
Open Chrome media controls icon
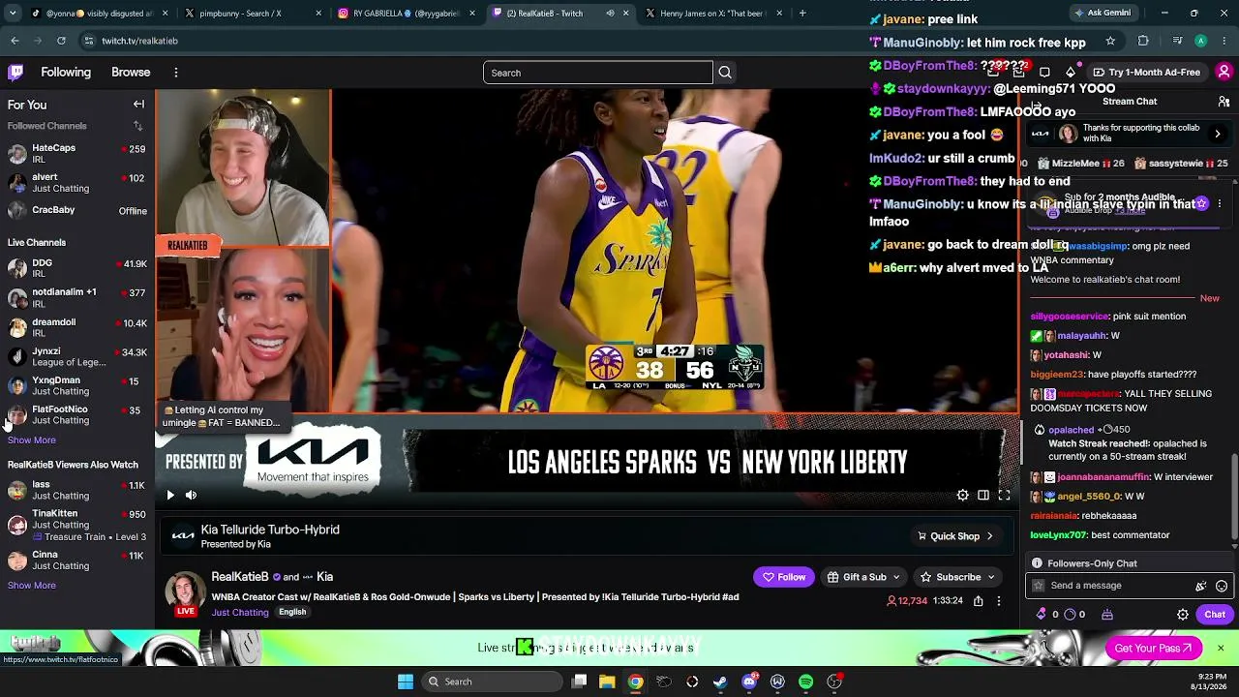[x=1177, y=41]
